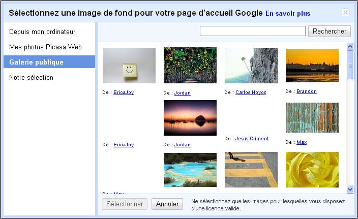Click the vertical scrollbar thumb
Image resolution: width=358 pixels, height=219 pixels.
pyautogui.click(x=350, y=66)
